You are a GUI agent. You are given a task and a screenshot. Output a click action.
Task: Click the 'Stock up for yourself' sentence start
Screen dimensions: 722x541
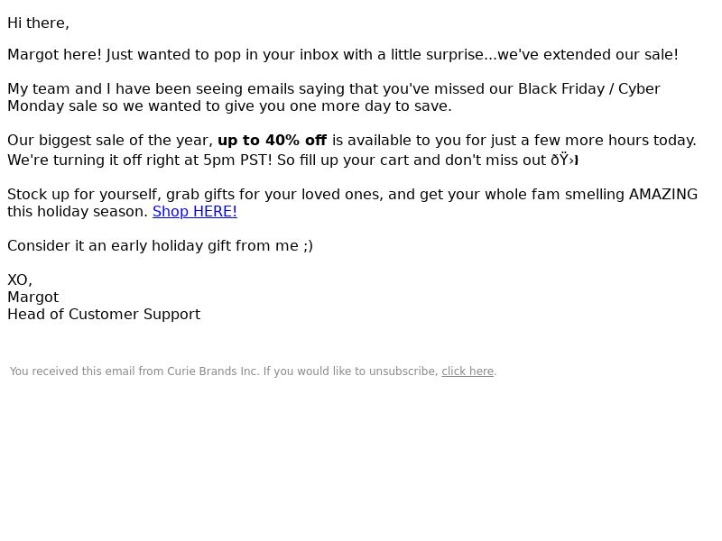coord(84,195)
